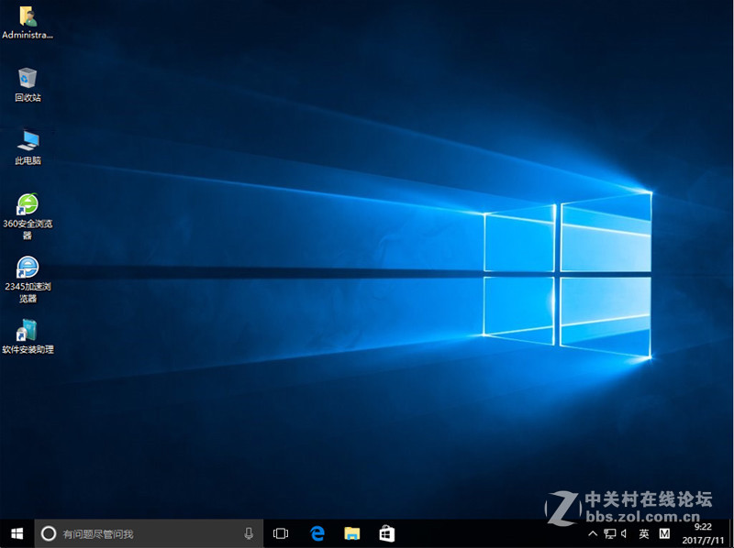The image size is (734, 548).
Task: Open File Explorer from the taskbar
Action: click(352, 532)
